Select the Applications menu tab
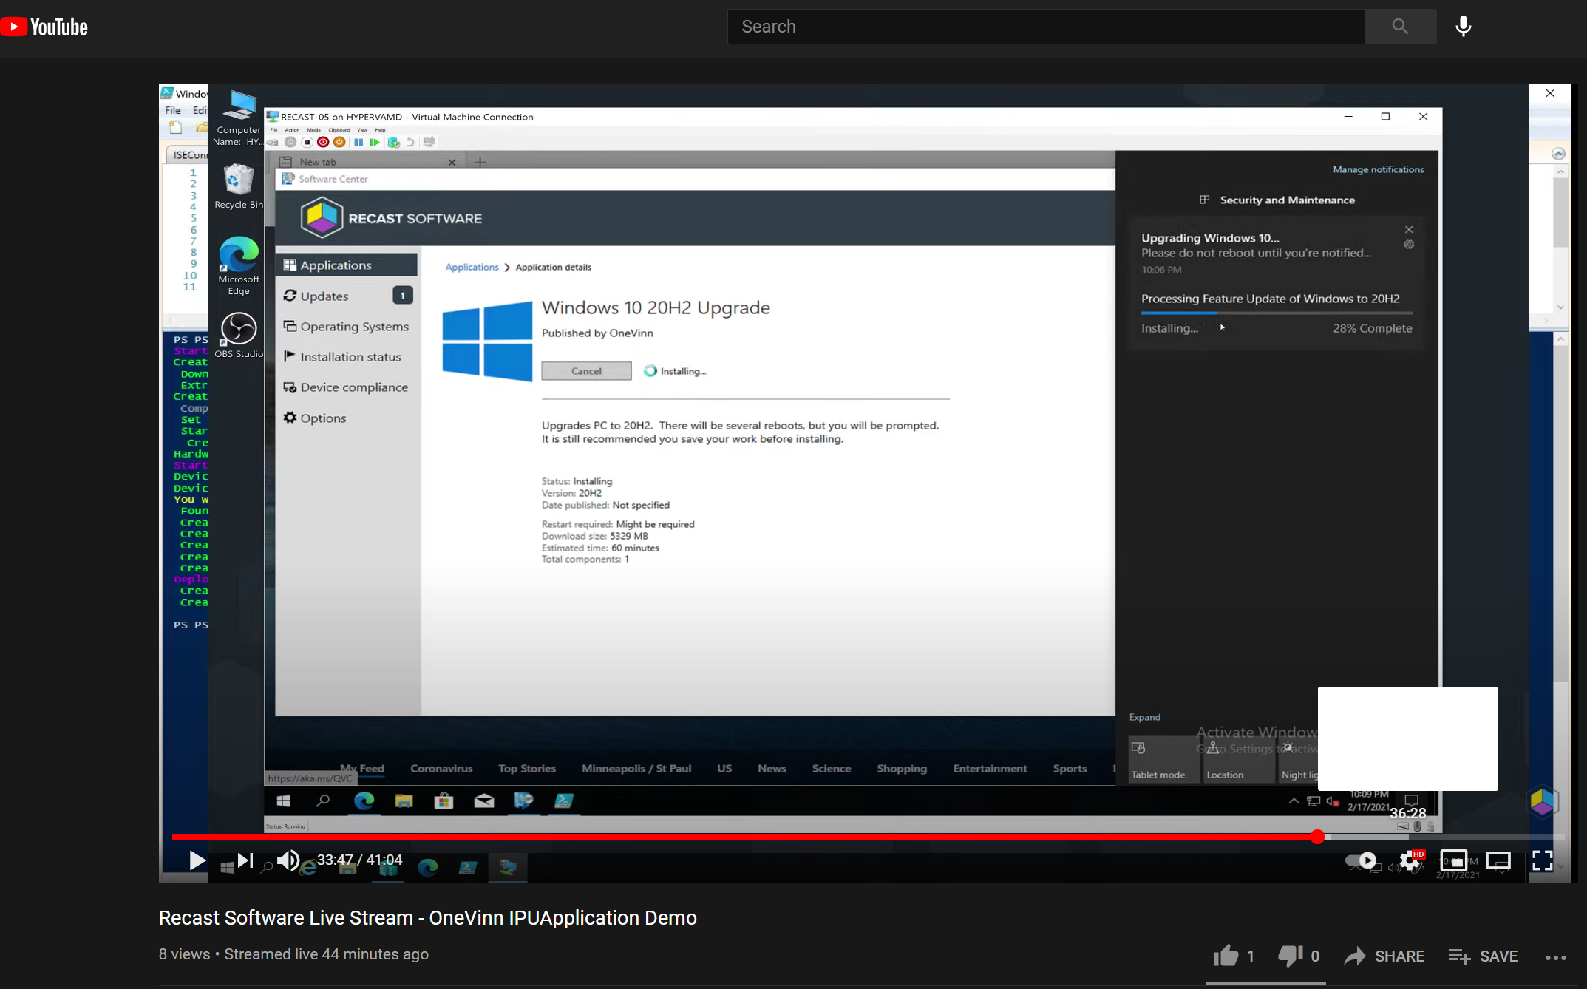Screen dimensions: 1587x989 pos(335,265)
